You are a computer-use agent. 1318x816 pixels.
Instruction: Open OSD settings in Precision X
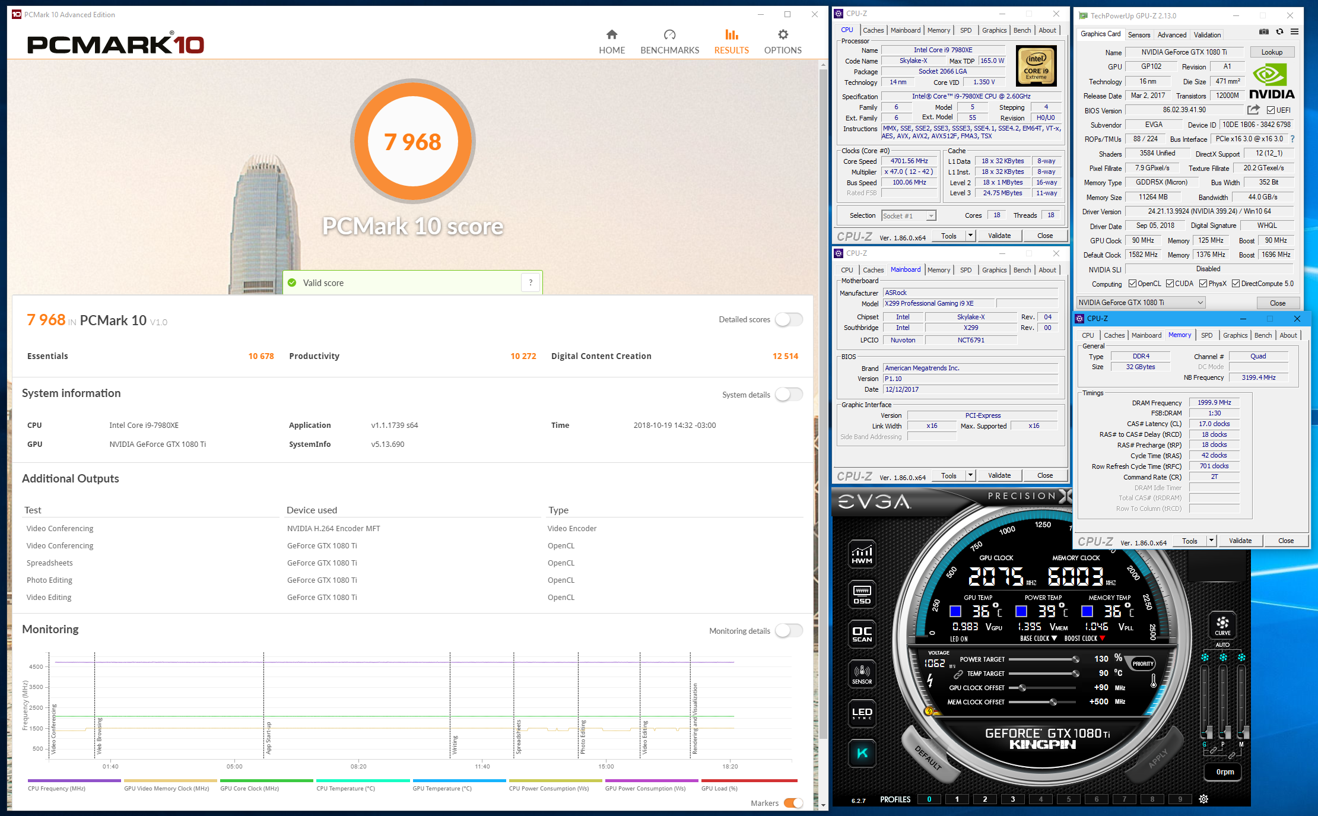point(862,594)
